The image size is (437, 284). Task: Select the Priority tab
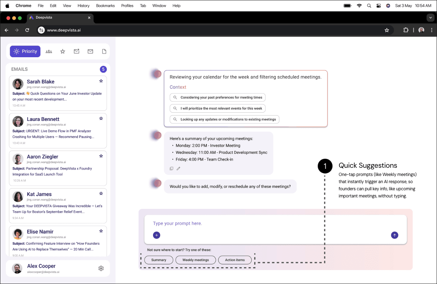click(x=25, y=52)
